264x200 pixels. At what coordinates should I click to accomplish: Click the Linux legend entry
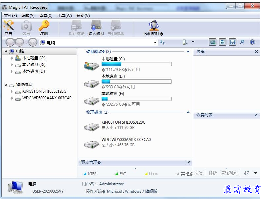[151, 174]
